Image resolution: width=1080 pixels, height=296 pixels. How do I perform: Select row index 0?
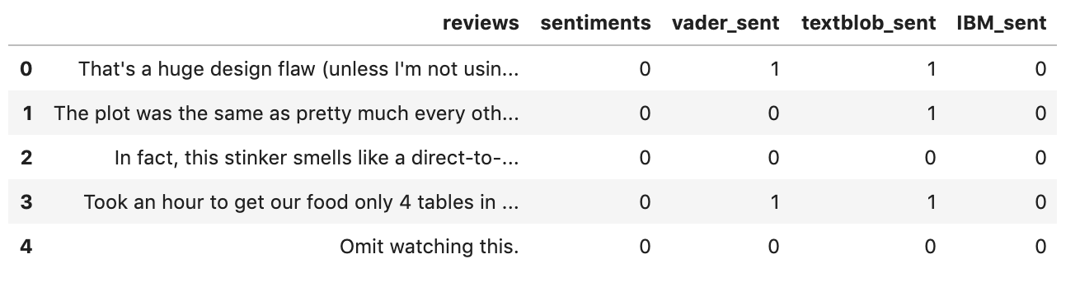(26, 69)
